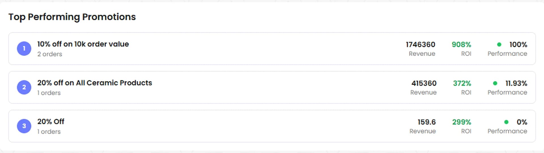The height and width of the screenshot is (153, 544).
Task: Select the 299% ROI value
Action: coord(462,122)
